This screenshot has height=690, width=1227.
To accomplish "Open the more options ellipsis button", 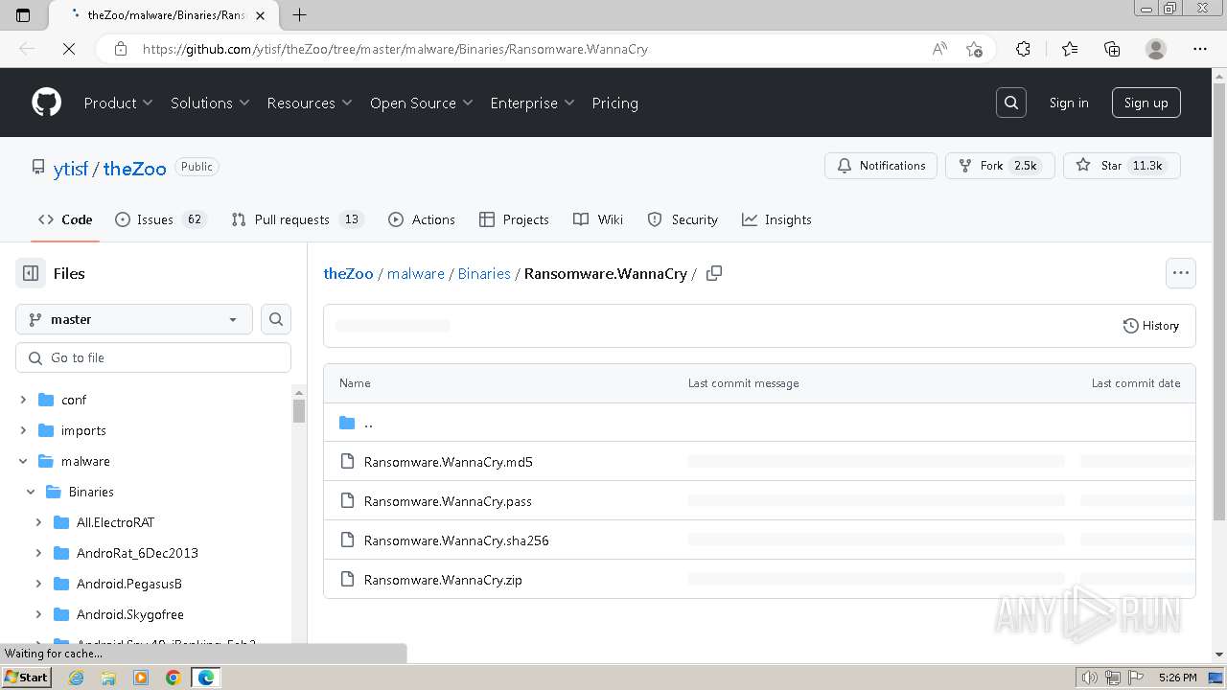I will coord(1181,273).
